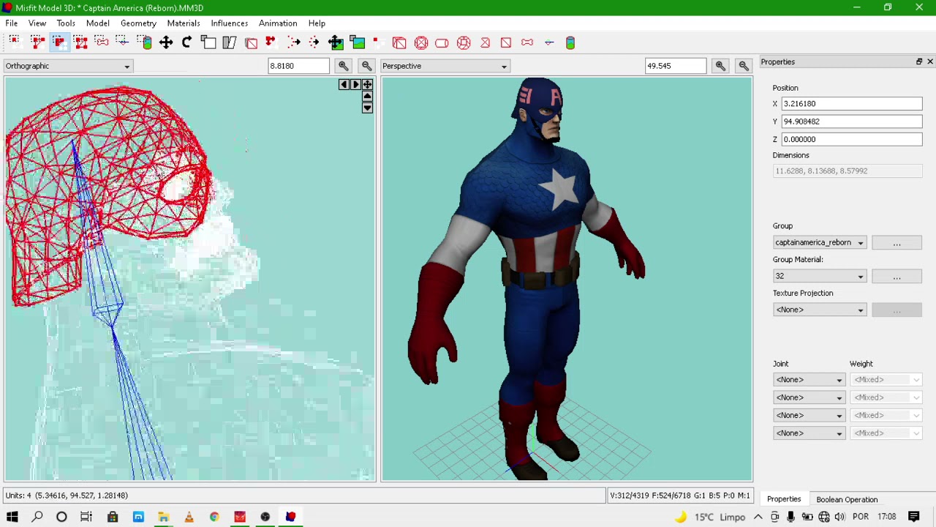Switch to the Boolean Operation tab

[x=847, y=499]
